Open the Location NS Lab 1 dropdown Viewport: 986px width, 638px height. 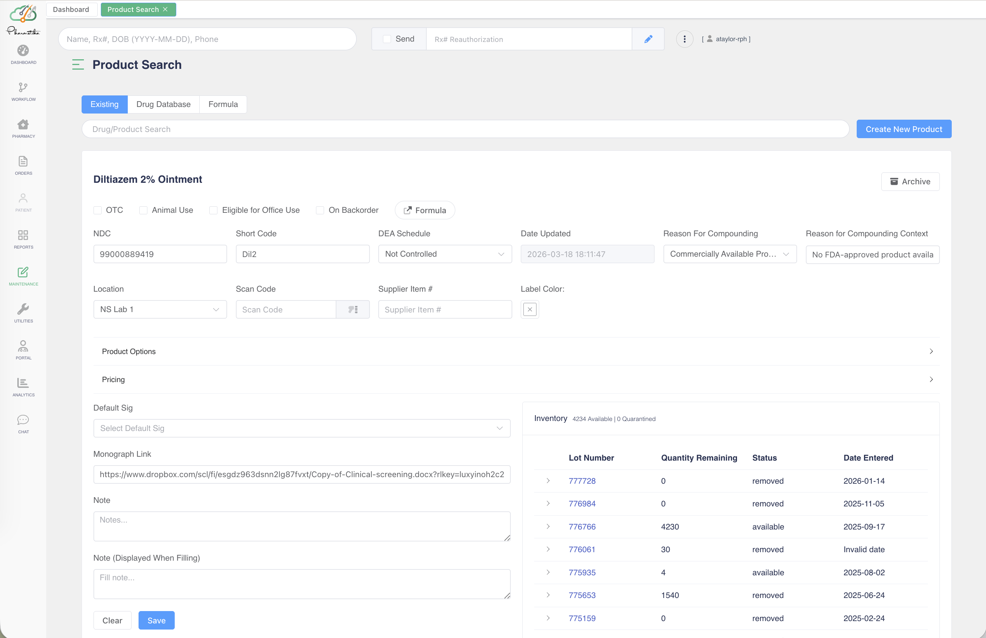tap(160, 309)
